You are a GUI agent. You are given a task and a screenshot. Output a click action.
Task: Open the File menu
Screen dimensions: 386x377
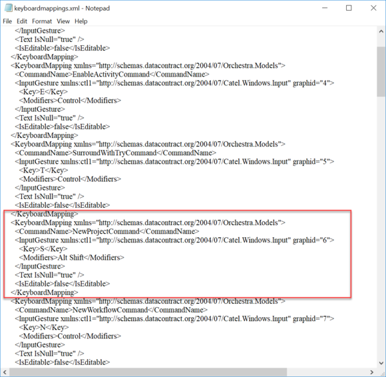(x=7, y=21)
